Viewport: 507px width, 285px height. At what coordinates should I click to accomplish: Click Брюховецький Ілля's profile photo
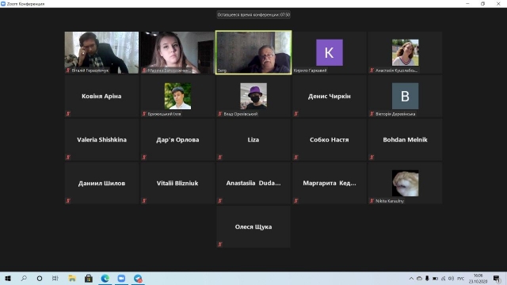177,96
